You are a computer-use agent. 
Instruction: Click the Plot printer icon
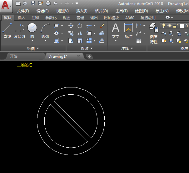[48, 3]
